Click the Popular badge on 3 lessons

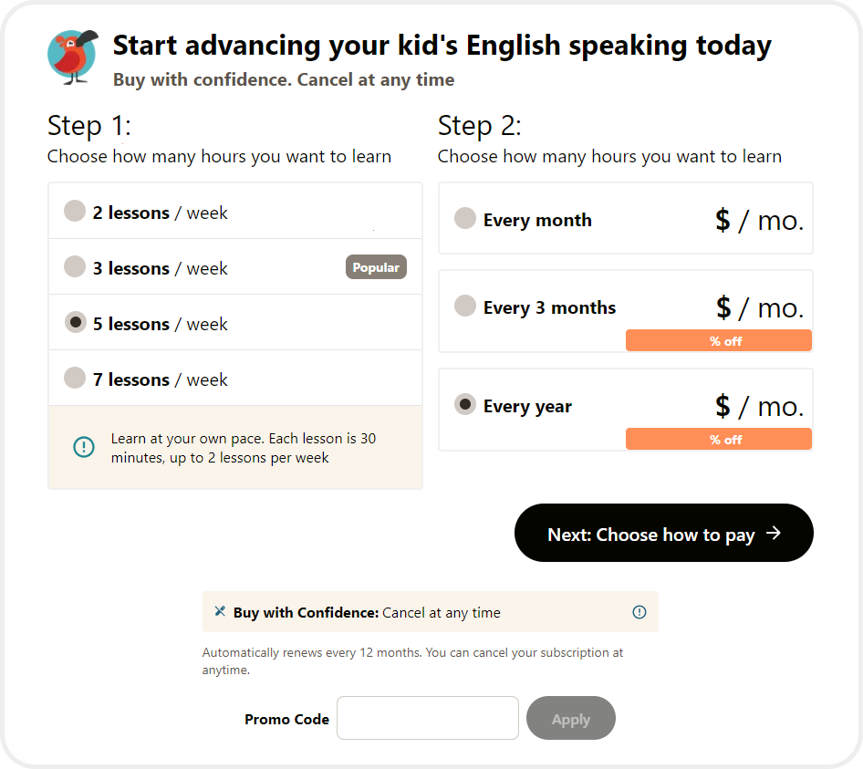(x=376, y=267)
